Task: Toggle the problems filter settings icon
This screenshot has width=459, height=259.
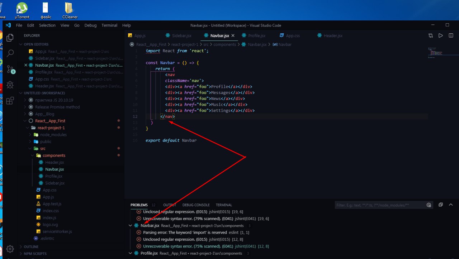Action: [x=429, y=205]
